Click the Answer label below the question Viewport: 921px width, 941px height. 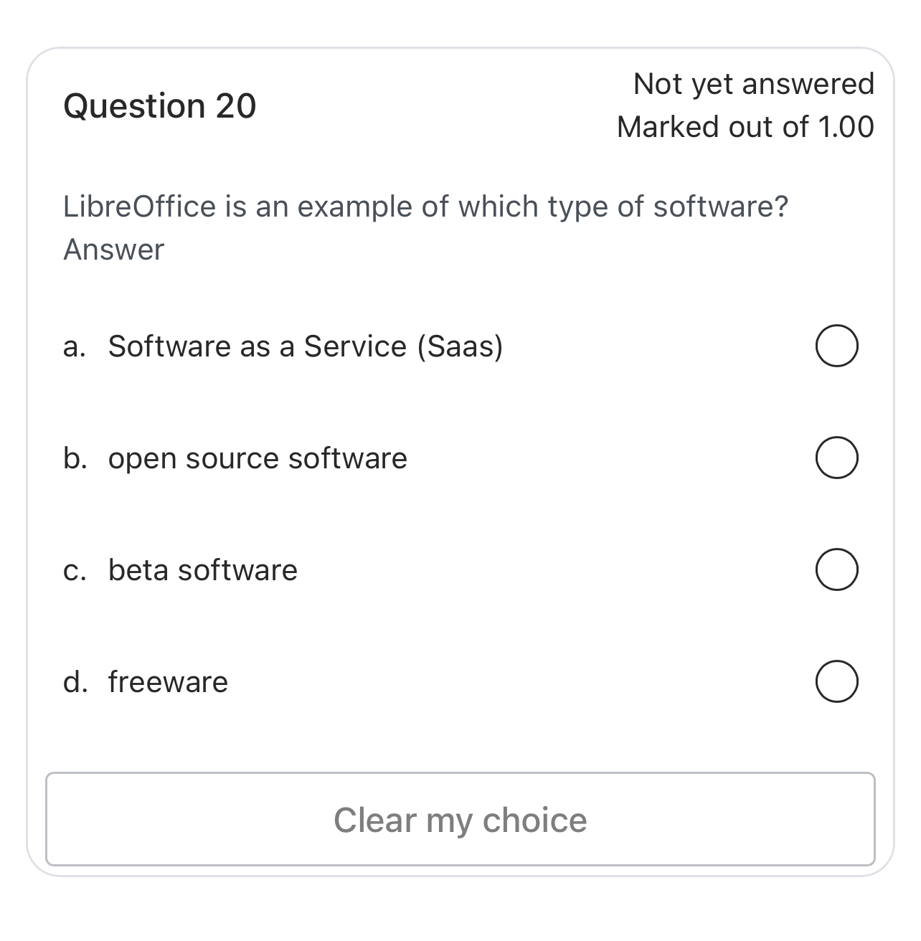coord(113,249)
